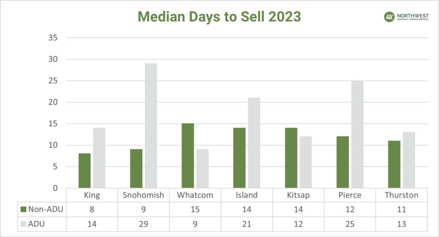Click the gray ADU bar for Pierce
Image resolution: width=439 pixels, height=237 pixels.
pyautogui.click(x=357, y=134)
